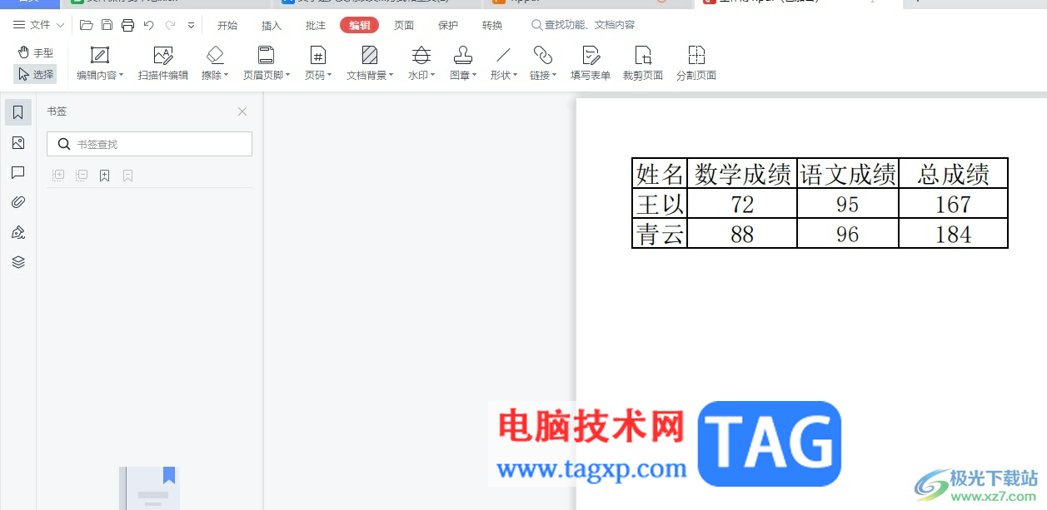Switch to the 转换 tab
Screen dimensions: 1047x510
[492, 26]
